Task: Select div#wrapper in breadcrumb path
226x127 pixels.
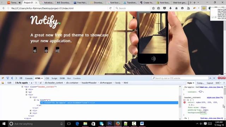Action: tap(106, 83)
